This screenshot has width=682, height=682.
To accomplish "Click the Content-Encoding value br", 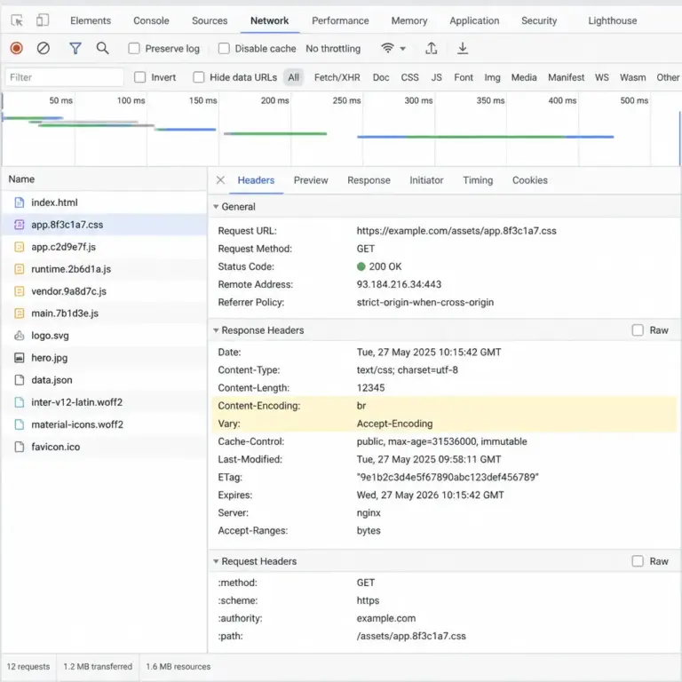I will (361, 406).
